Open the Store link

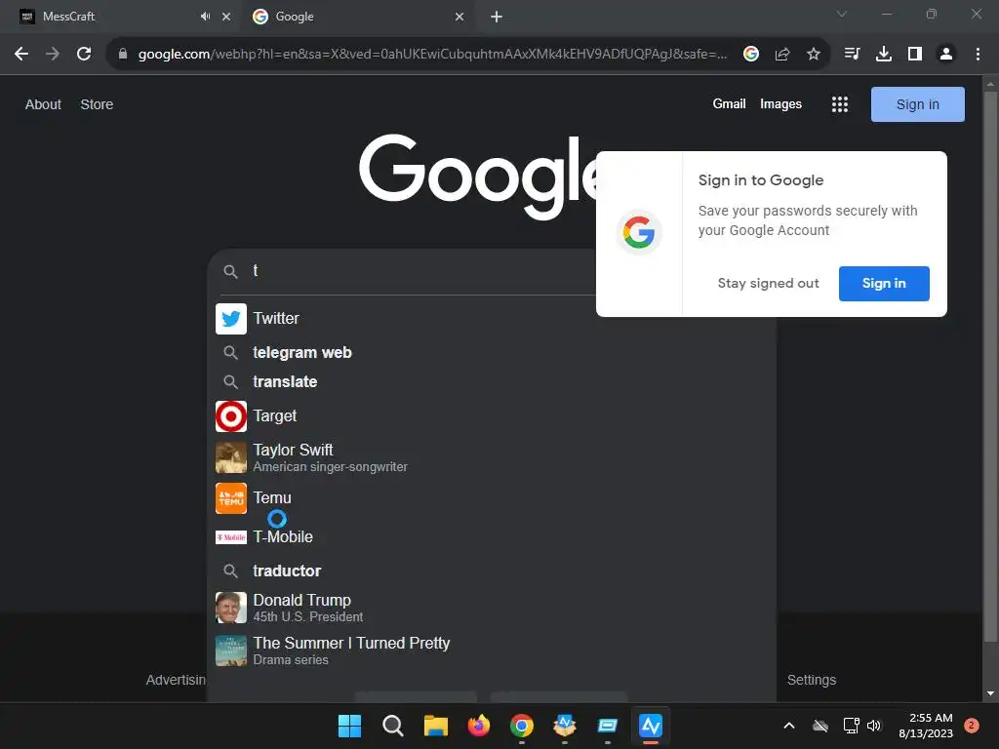point(97,104)
